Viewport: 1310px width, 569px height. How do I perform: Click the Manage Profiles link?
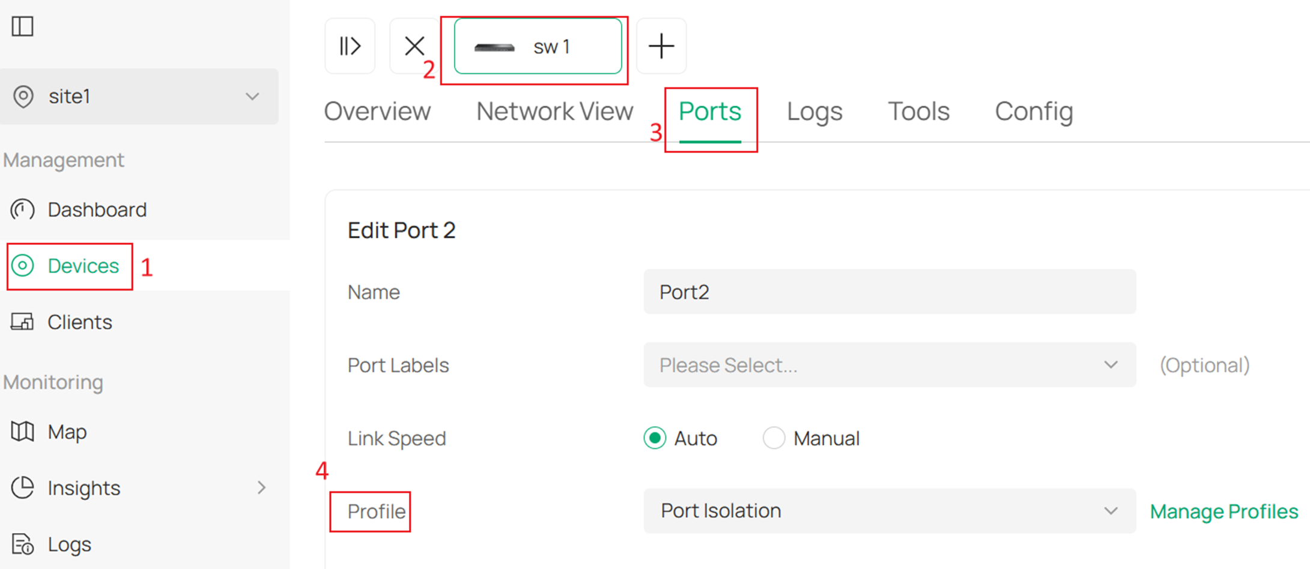pyautogui.click(x=1224, y=511)
